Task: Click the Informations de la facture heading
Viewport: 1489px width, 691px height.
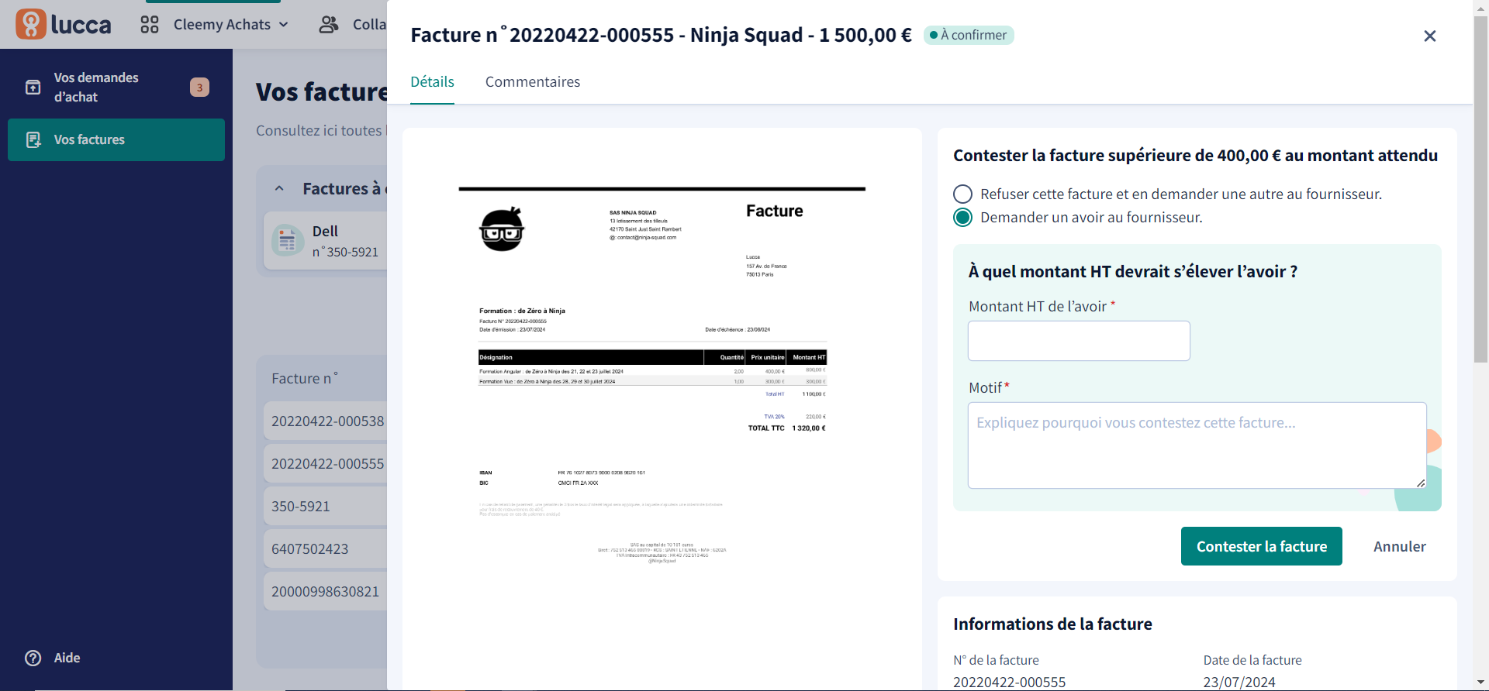Action: 1052,624
